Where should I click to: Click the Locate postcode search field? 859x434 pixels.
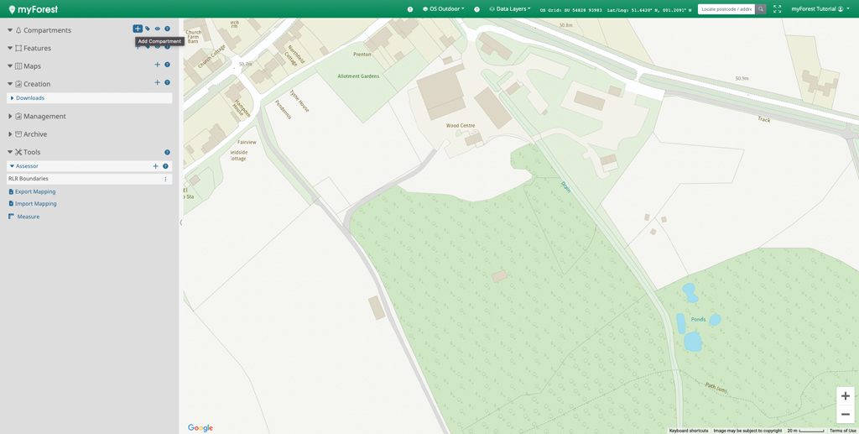tap(726, 9)
